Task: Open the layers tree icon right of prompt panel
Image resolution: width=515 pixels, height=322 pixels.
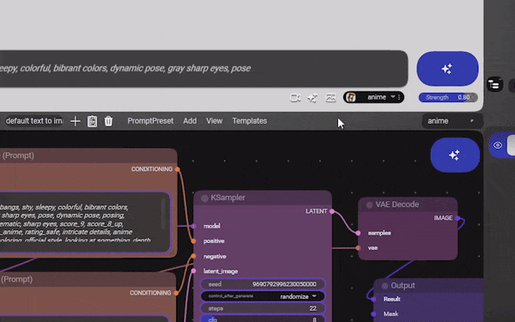Action: (x=494, y=85)
